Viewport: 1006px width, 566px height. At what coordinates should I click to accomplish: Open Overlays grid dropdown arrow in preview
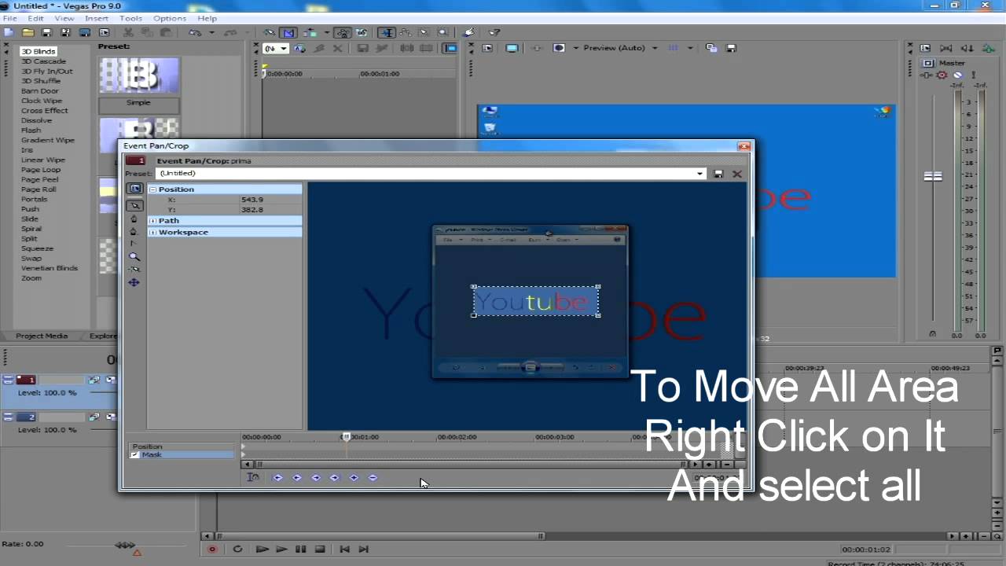point(690,48)
